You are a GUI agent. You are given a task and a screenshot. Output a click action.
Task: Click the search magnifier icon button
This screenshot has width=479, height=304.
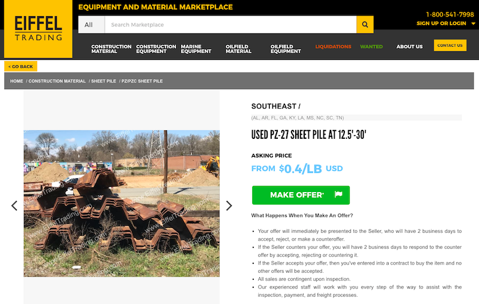[365, 25]
